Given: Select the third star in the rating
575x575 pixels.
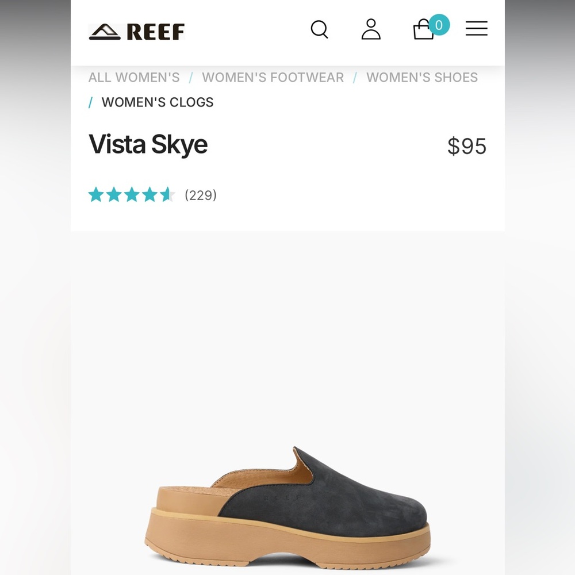Looking at the screenshot, I should point(132,195).
